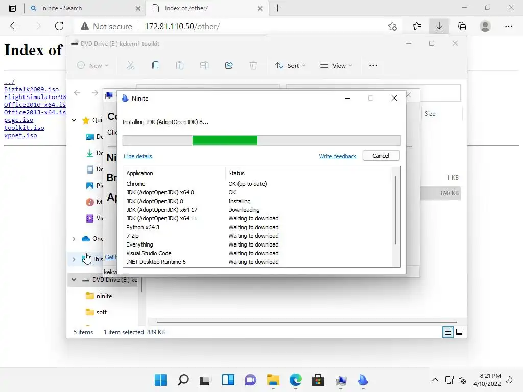This screenshot has width=523, height=392.
Task: Close the ninite - Search tab
Action: [x=138, y=8]
